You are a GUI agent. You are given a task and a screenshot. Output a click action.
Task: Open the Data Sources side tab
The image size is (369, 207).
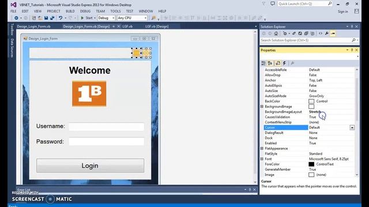click(12, 48)
